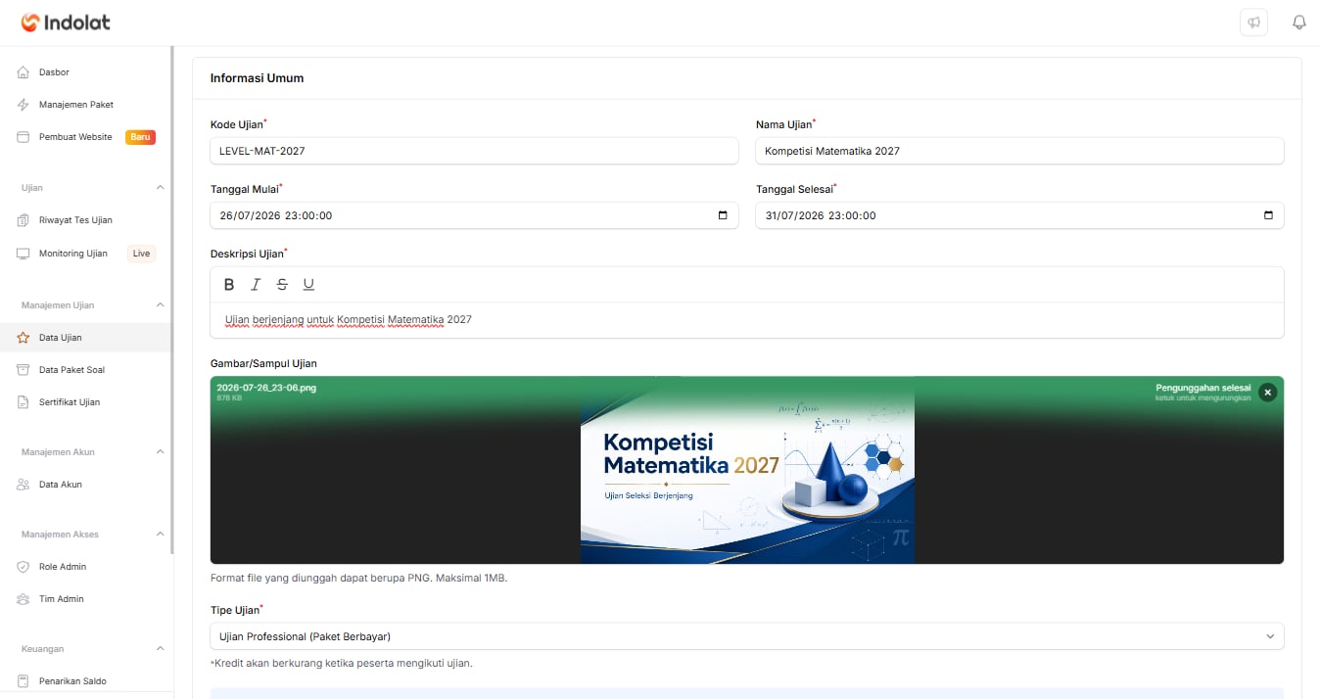Image resolution: width=1320 pixels, height=699 pixels.
Task: Click the Tanggal Selesai date field
Action: tap(1019, 215)
